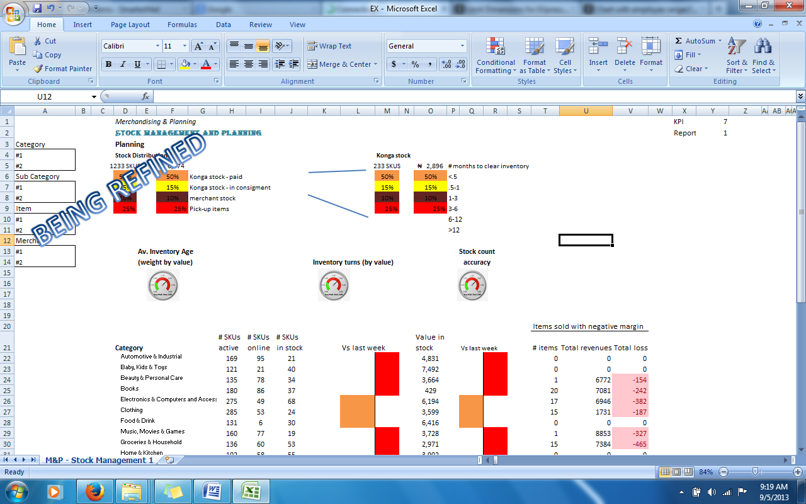Viewport: 806px width, 504px height.
Task: Switch to the Formulas tab
Action: pos(182,25)
